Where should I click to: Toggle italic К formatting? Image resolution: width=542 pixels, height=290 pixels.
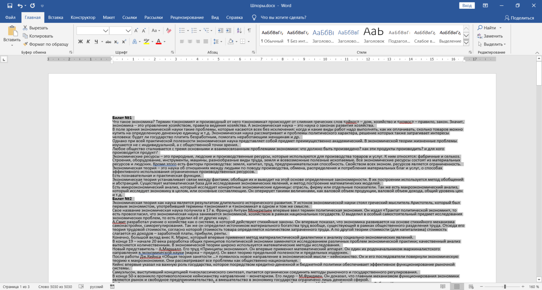click(88, 42)
